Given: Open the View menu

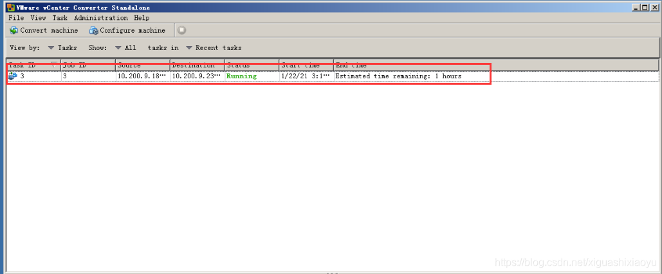Looking at the screenshot, I should coord(38,18).
